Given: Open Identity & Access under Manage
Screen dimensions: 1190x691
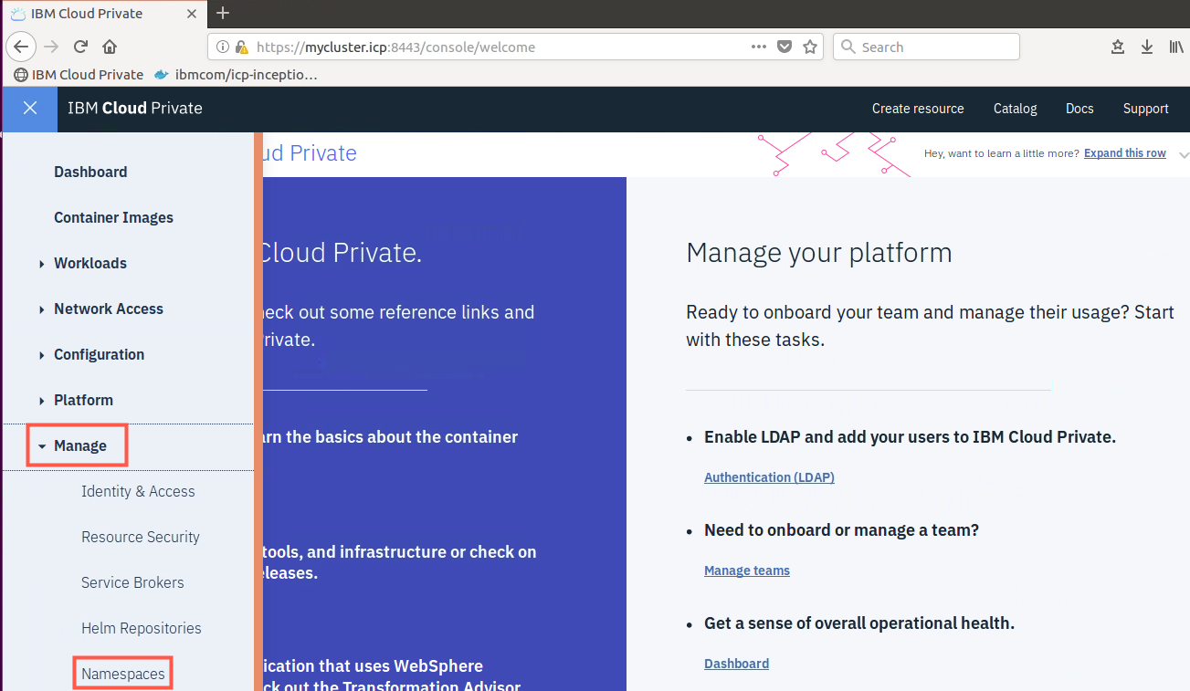Looking at the screenshot, I should point(138,491).
